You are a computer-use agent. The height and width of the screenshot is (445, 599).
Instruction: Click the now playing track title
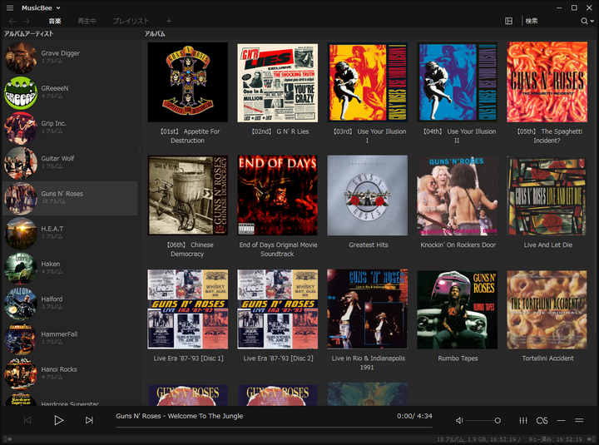point(180,416)
